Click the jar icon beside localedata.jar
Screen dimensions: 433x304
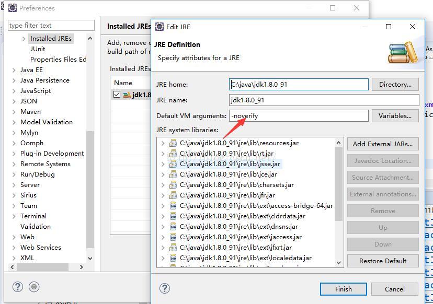(x=173, y=258)
